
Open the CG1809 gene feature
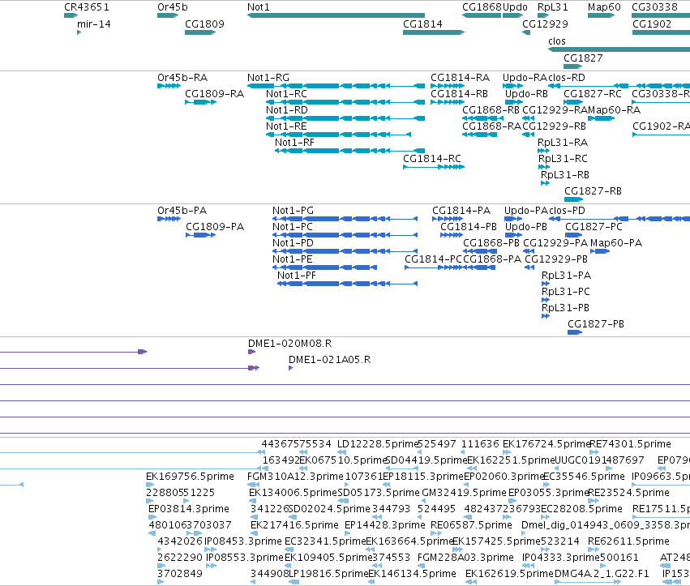pos(200,32)
